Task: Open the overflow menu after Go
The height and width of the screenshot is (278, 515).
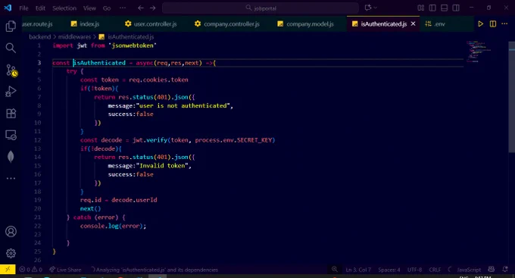Action: click(123, 8)
